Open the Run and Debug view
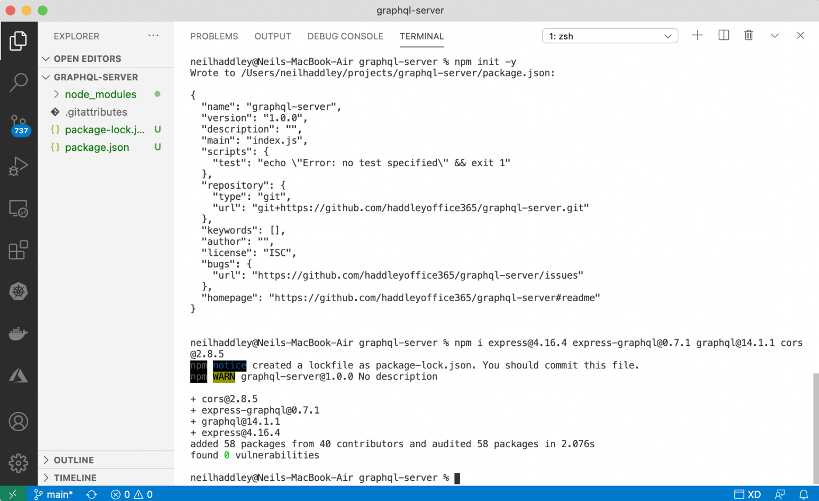Viewport: 819px width, 501px height. [x=19, y=166]
